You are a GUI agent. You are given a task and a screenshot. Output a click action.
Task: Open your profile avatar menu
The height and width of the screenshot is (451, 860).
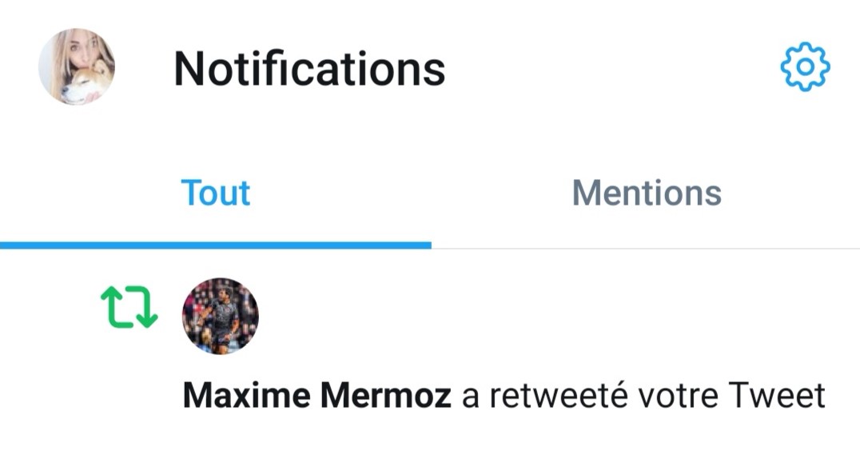click(77, 67)
